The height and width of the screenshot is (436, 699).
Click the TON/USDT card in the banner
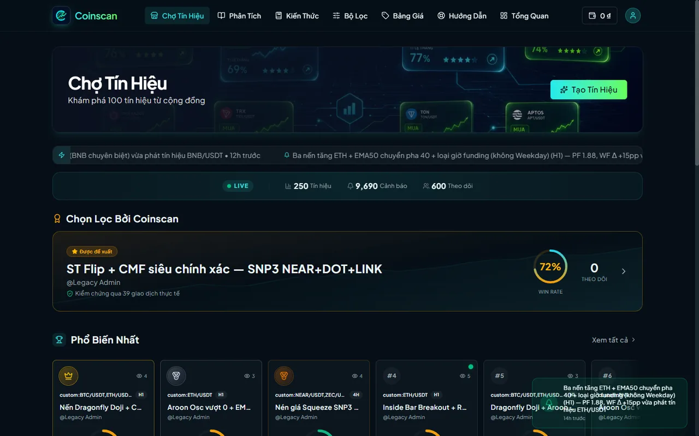[435, 117]
